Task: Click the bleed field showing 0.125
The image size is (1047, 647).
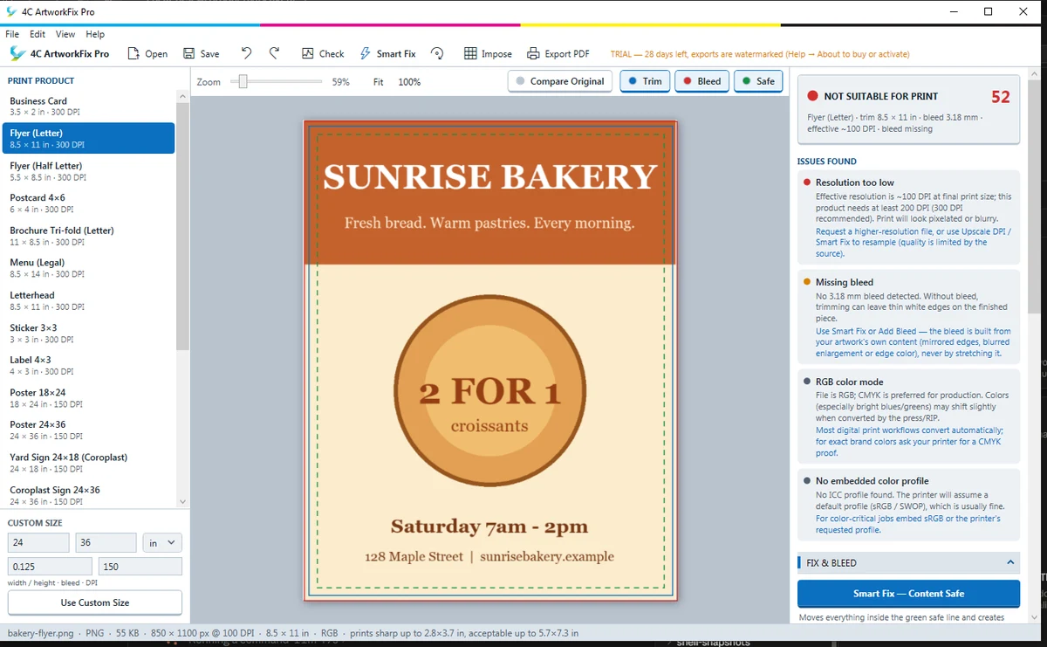Action: [50, 567]
